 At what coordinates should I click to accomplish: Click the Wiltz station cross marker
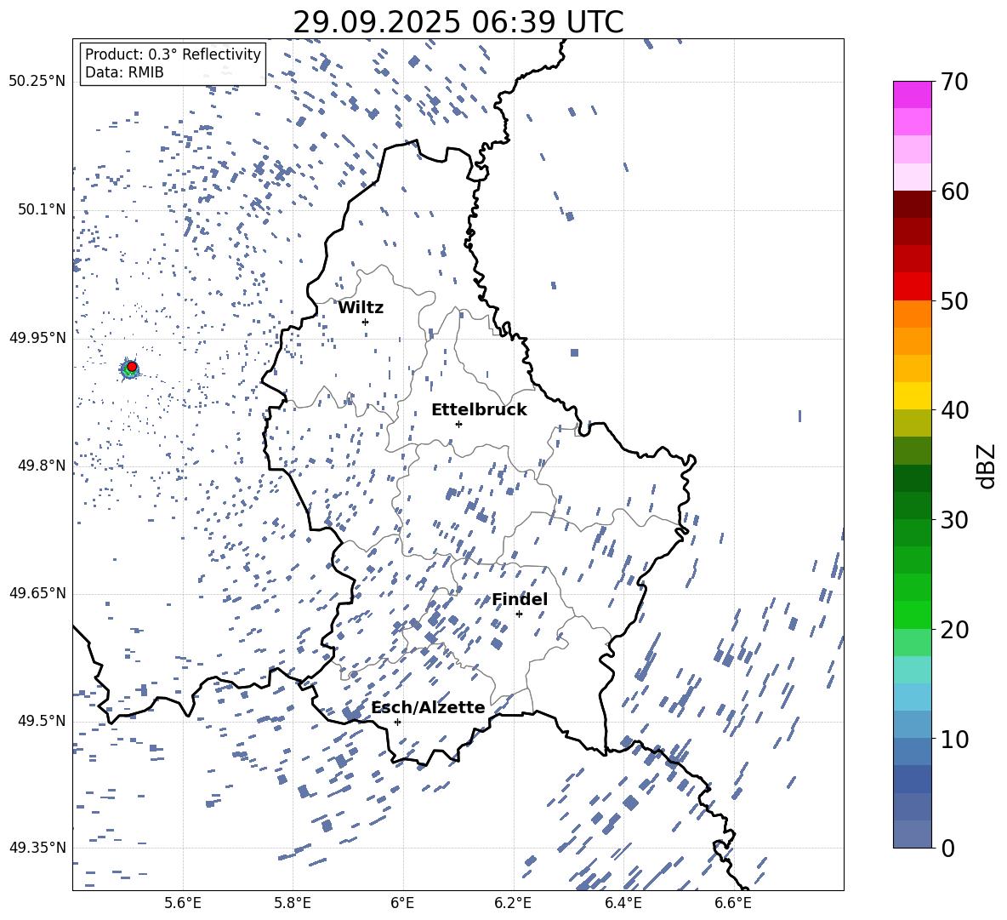coord(366,322)
